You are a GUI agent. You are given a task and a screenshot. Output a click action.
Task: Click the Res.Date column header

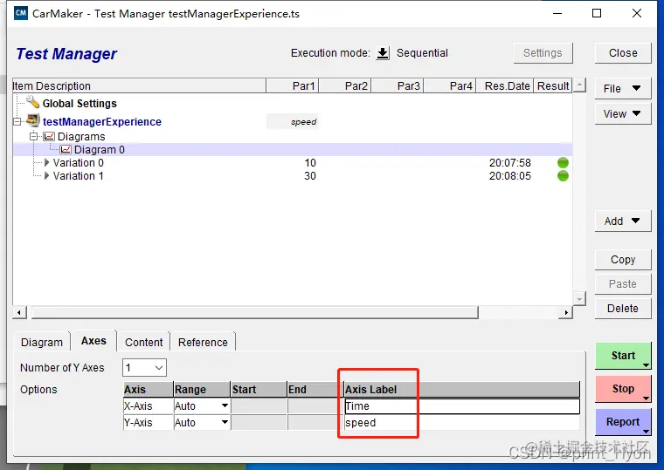click(x=505, y=85)
